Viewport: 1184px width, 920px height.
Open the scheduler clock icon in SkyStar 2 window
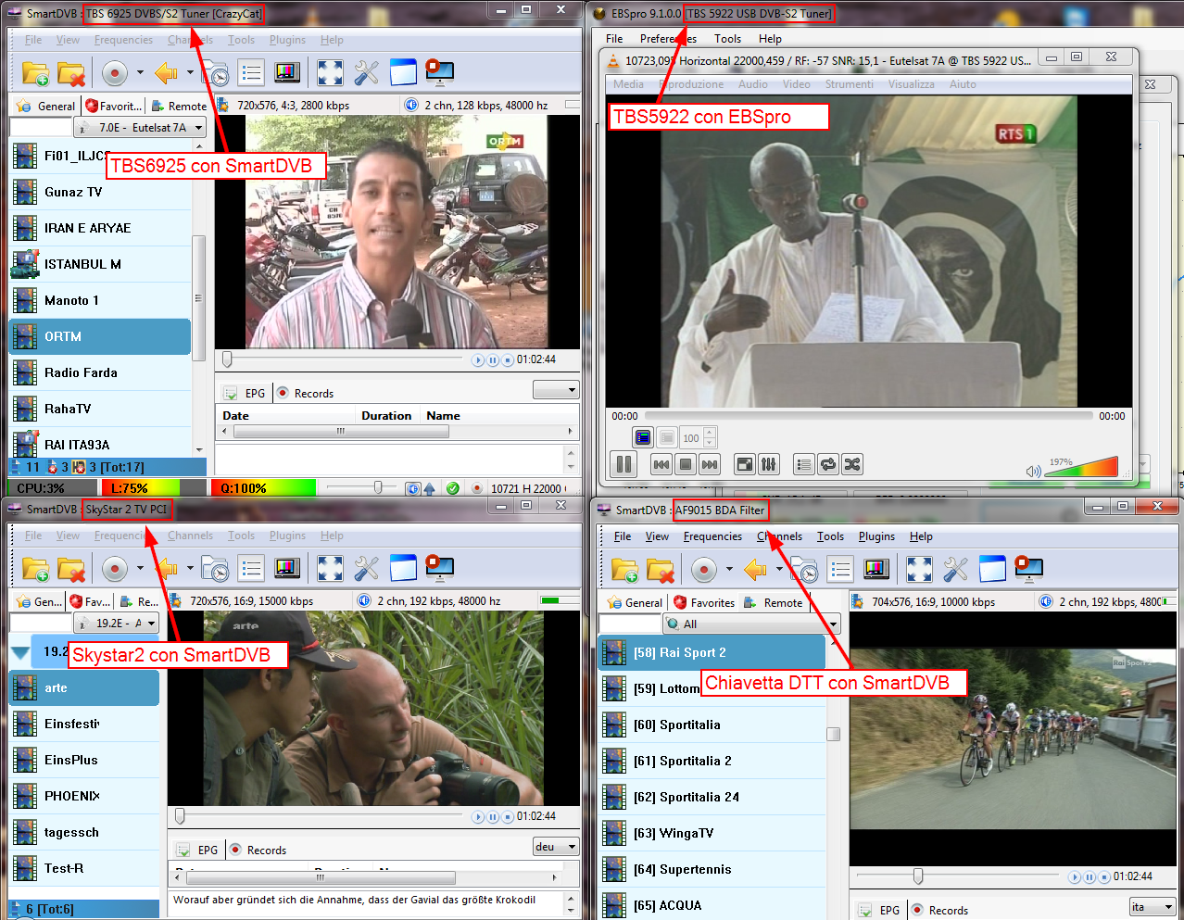tap(215, 568)
